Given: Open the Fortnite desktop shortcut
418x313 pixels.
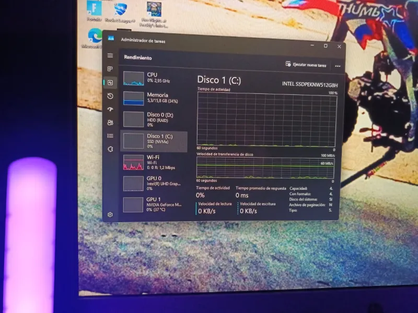Looking at the screenshot, I should pos(94,11).
